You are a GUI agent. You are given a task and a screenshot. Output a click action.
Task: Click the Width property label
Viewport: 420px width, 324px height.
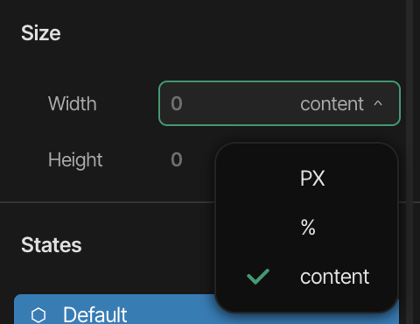tap(73, 103)
